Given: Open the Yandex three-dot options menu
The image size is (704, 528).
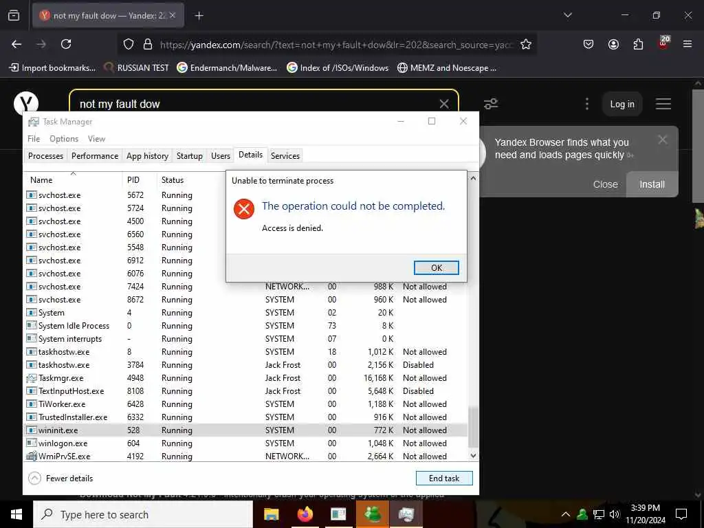Looking at the screenshot, I should pos(587,104).
